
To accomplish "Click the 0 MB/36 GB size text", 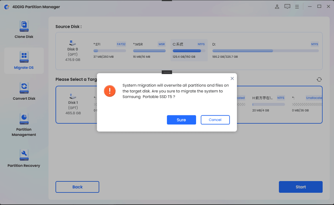I will (300, 110).
